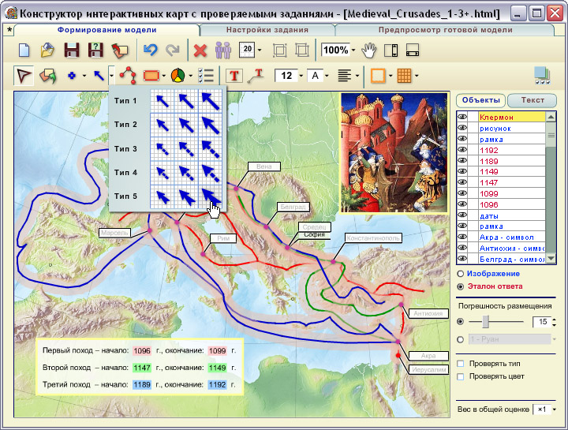
Task: Click the medieval siege painting thumbnail
Action: coord(394,152)
